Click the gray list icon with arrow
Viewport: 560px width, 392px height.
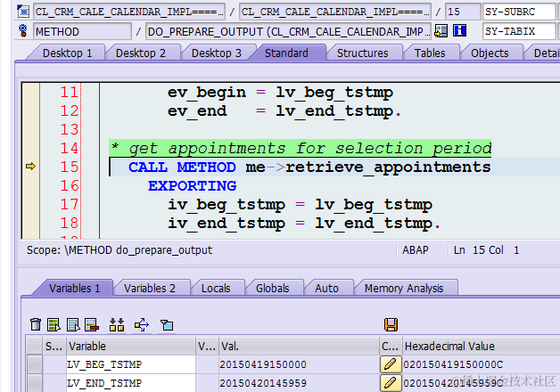click(73, 324)
